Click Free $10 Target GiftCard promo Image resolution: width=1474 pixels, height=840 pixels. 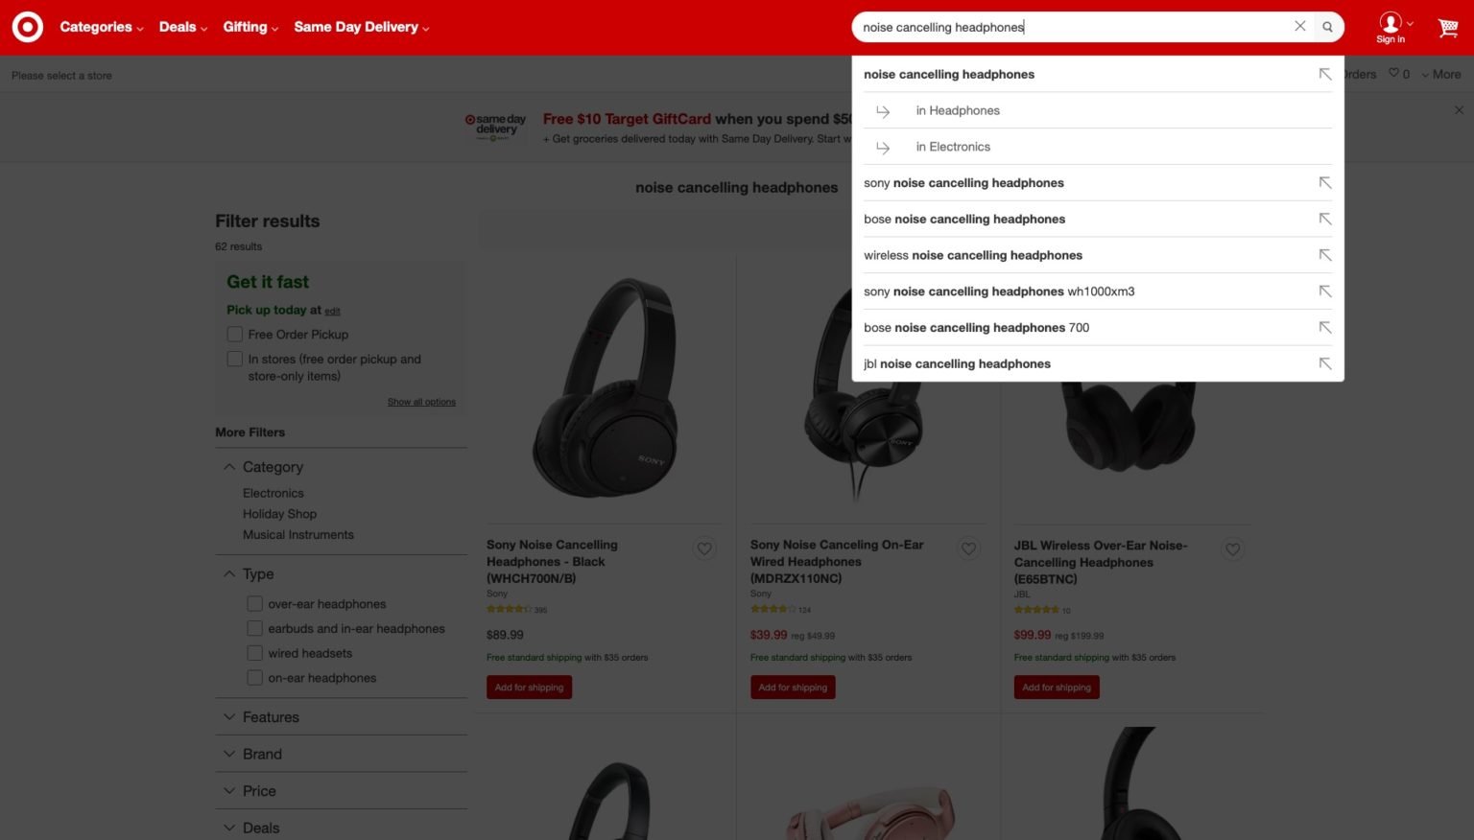[x=697, y=119]
